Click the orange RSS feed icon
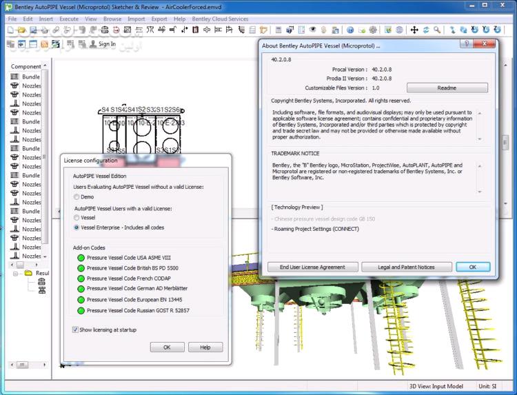 point(44,44)
